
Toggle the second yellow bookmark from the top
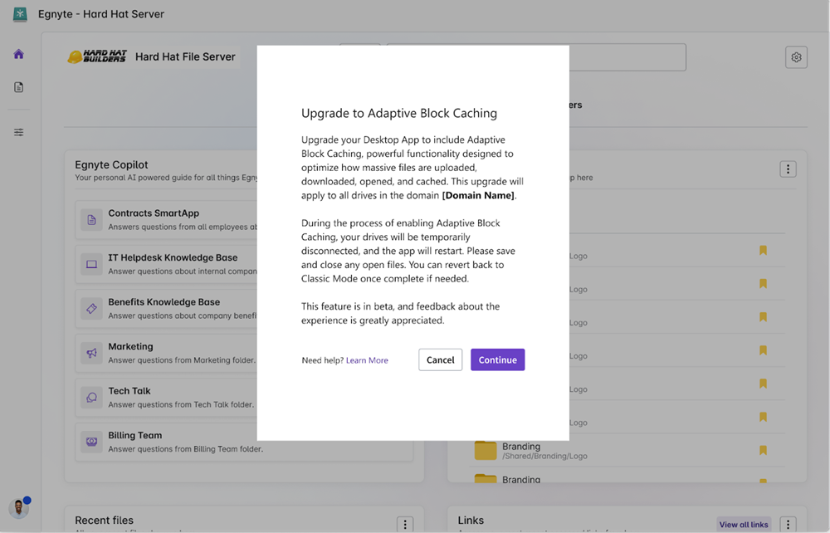coord(763,284)
